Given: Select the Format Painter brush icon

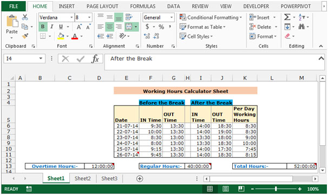Looking at the screenshot, I should click(25, 36).
